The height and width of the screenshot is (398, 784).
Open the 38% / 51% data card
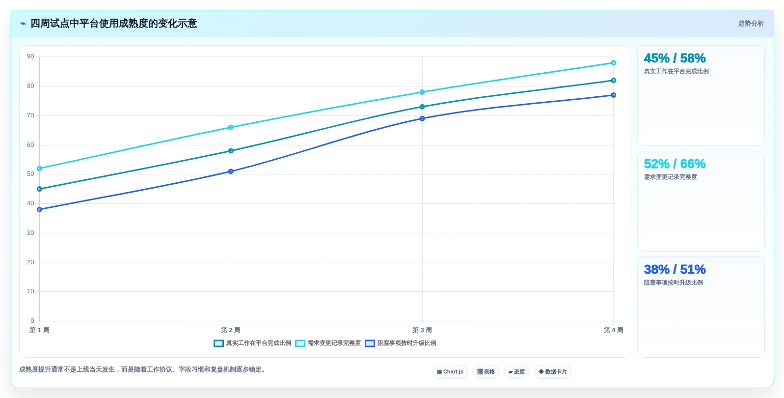[x=701, y=307]
